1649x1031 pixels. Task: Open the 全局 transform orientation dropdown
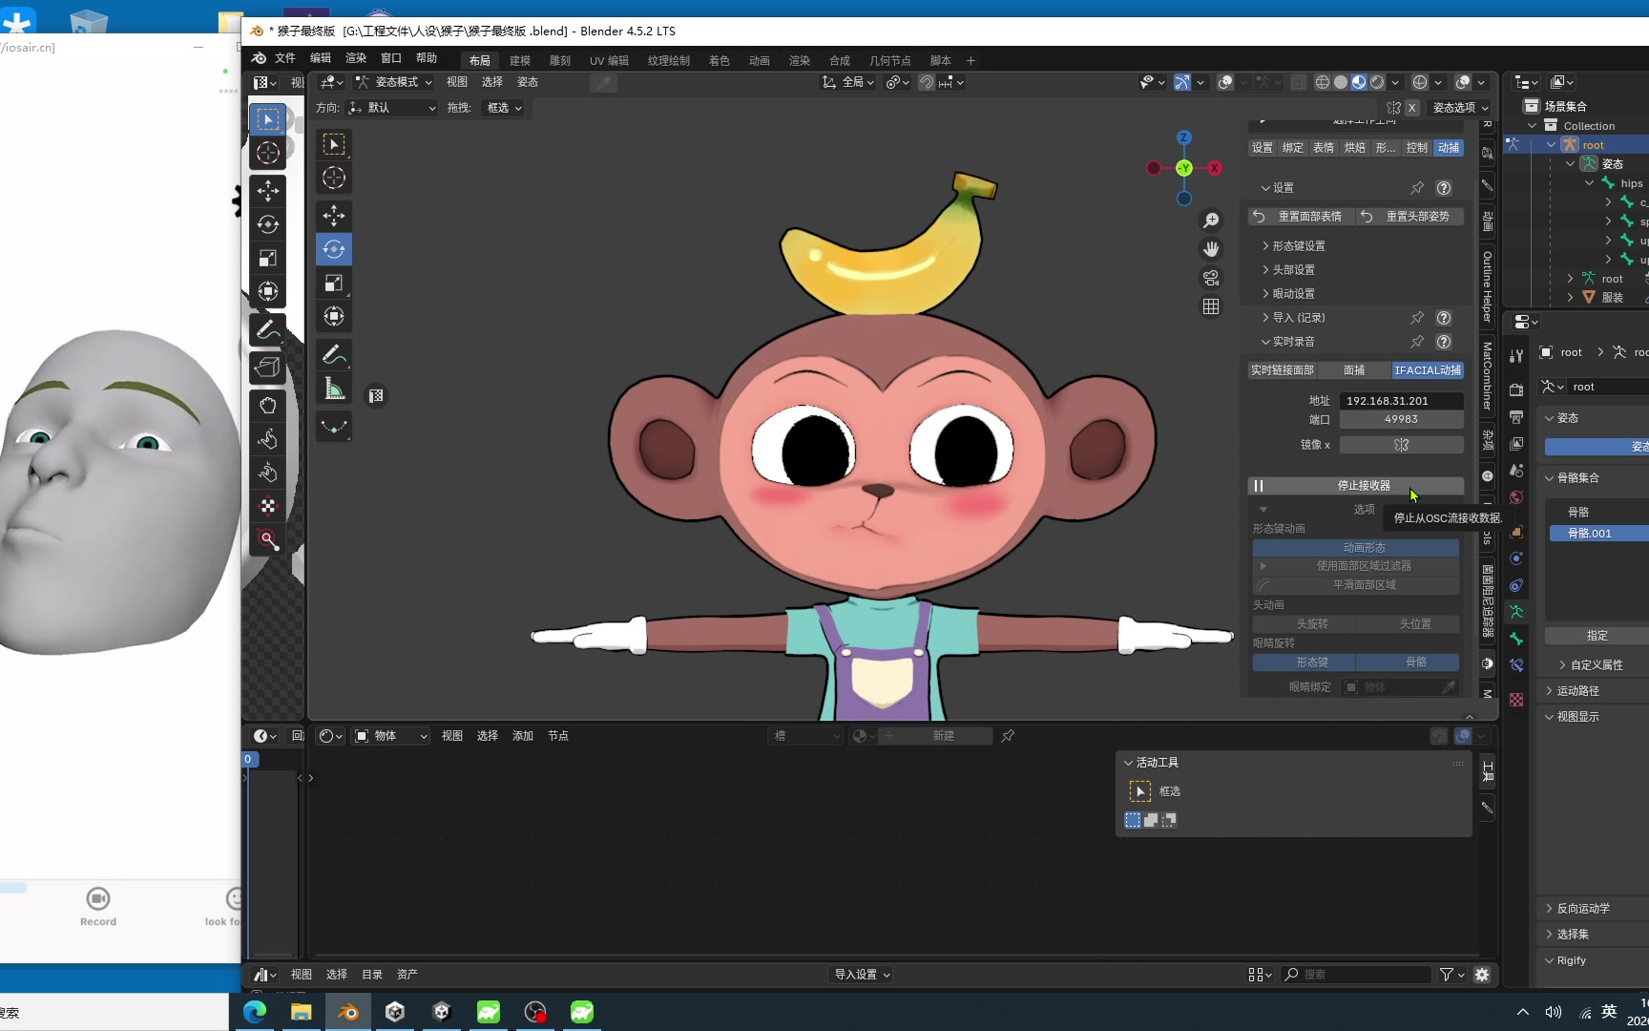click(848, 82)
